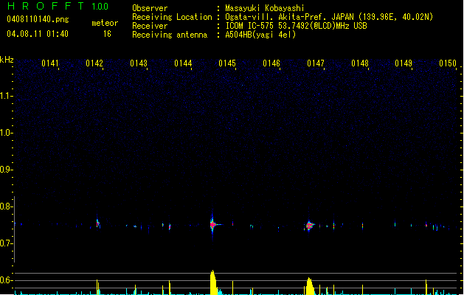The height and width of the screenshot is (295, 464).
Task: Click the meteor echo blob near 0147
Action: coord(310,226)
